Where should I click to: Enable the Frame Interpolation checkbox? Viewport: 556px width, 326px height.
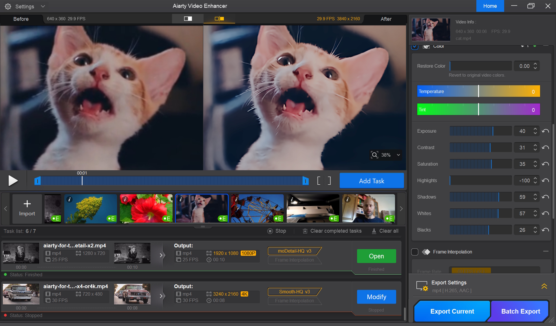[415, 252]
